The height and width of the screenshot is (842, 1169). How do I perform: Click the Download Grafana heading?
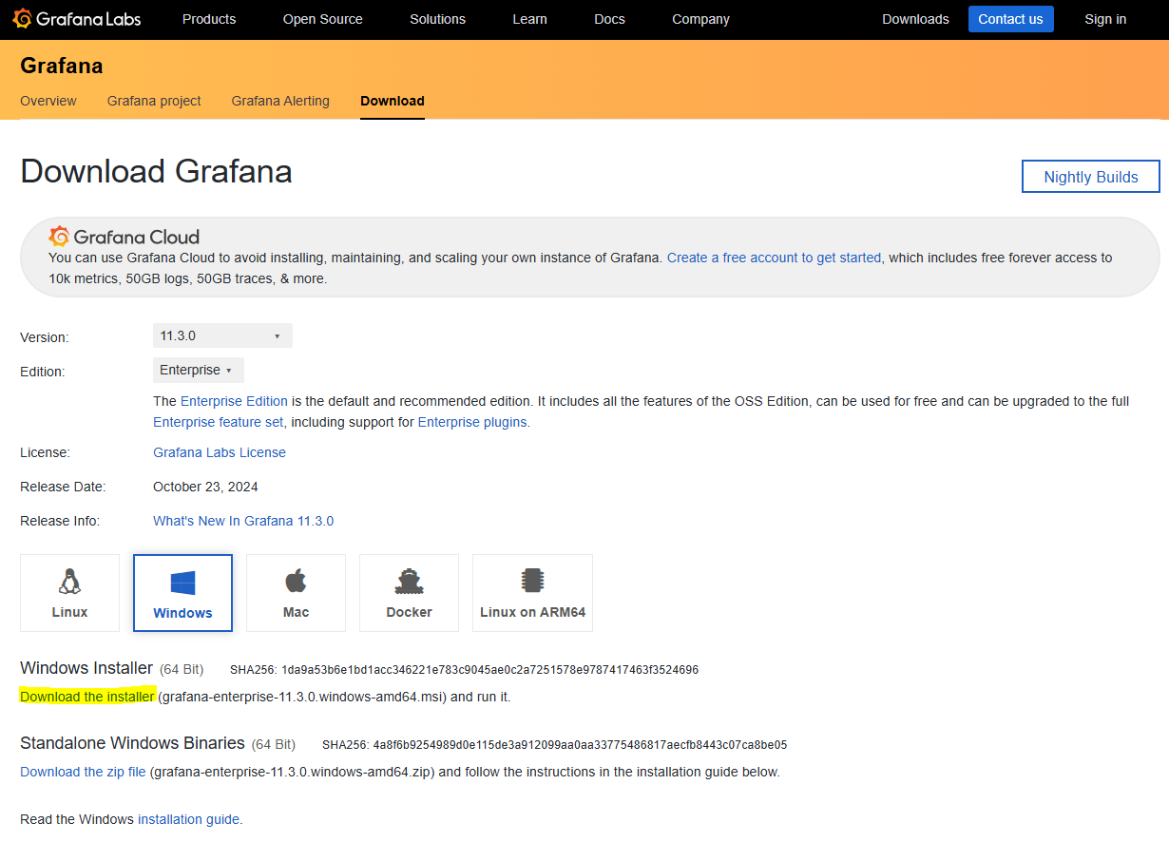156,171
